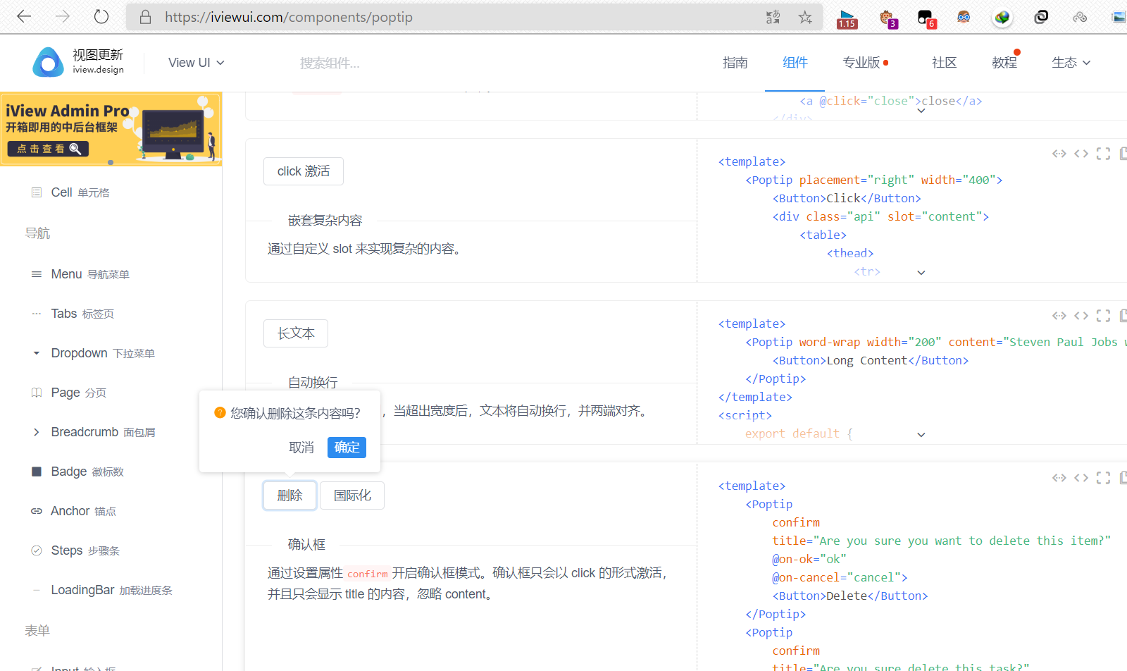
Task: Reload the page with the refresh icon
Action: tap(101, 16)
